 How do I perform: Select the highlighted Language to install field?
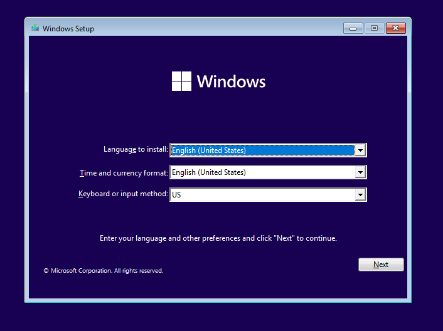pos(262,150)
